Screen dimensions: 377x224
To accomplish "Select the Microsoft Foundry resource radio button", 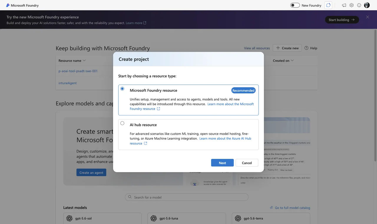I will tap(122, 89).
